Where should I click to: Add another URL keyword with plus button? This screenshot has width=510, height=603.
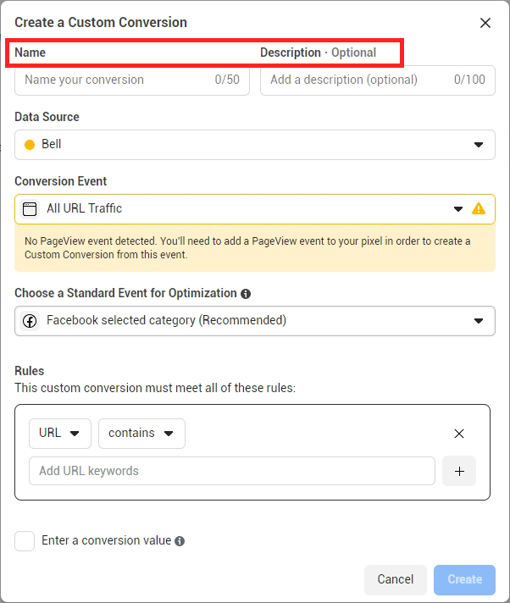click(459, 471)
